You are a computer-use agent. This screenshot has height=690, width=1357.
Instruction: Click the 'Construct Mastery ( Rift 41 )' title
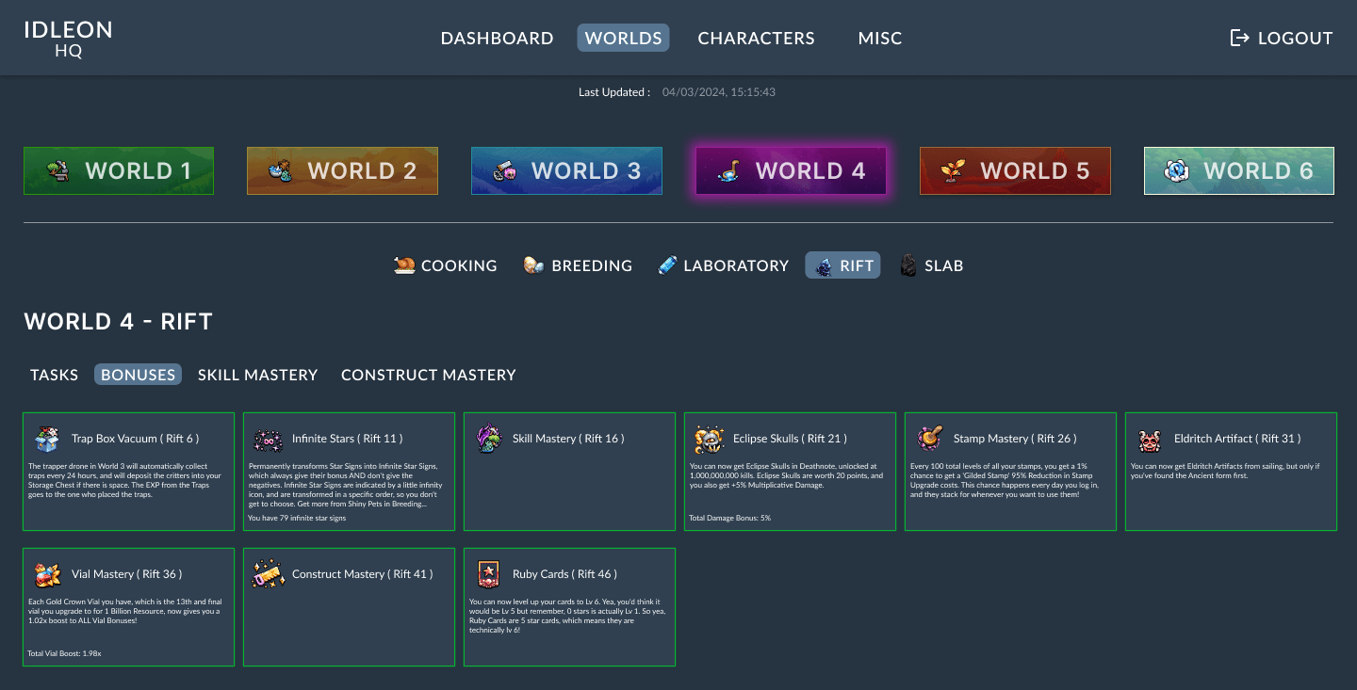coord(362,574)
